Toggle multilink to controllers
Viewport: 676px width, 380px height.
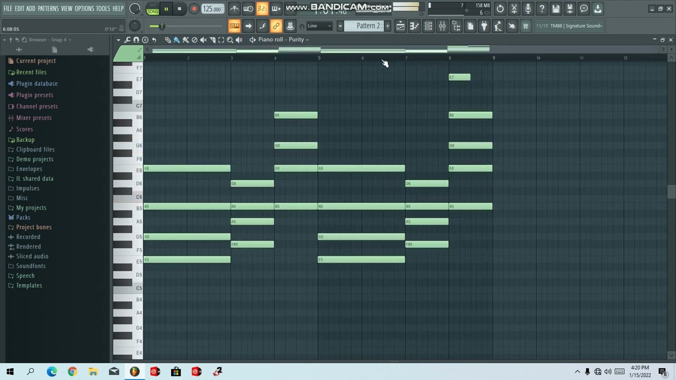(276, 26)
